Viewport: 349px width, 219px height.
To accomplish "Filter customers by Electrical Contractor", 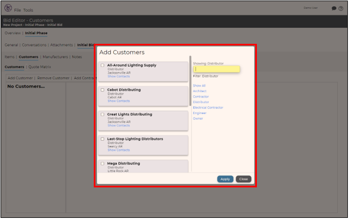I will [208, 108].
